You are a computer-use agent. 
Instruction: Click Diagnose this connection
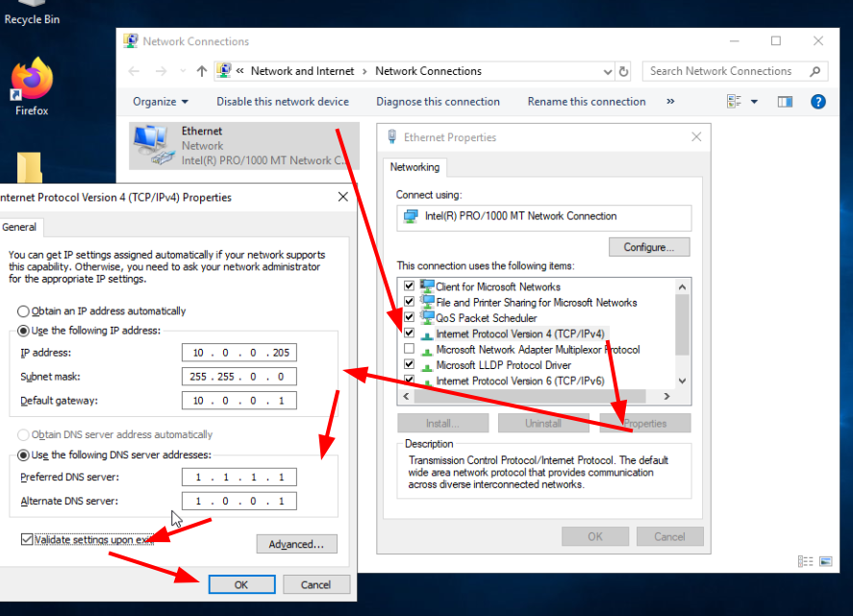tap(438, 102)
